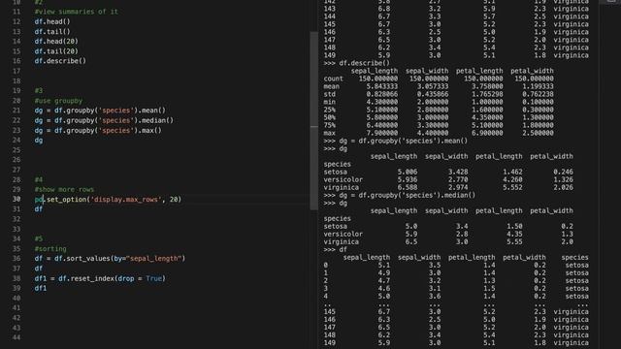The image size is (621, 349).
Task: Click the 'max' row in describe output
Action: click(439, 133)
